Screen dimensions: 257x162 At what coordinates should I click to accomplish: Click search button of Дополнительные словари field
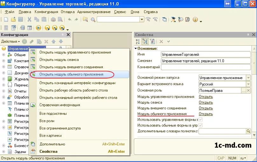[x=248, y=131]
